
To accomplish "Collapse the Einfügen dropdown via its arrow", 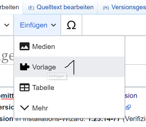I will coord(53,25).
